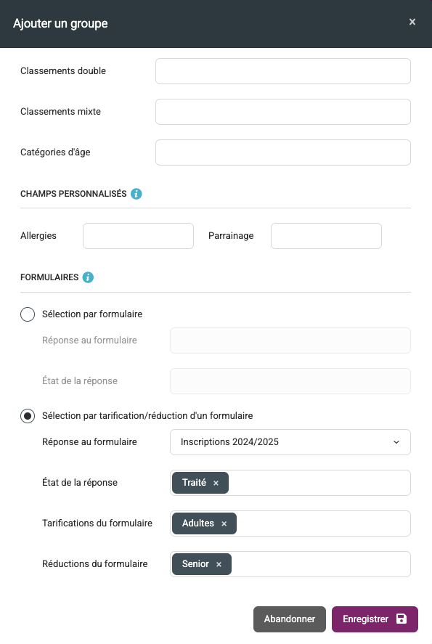Click the Abandonner button
This screenshot has height=644, width=432.
click(290, 619)
